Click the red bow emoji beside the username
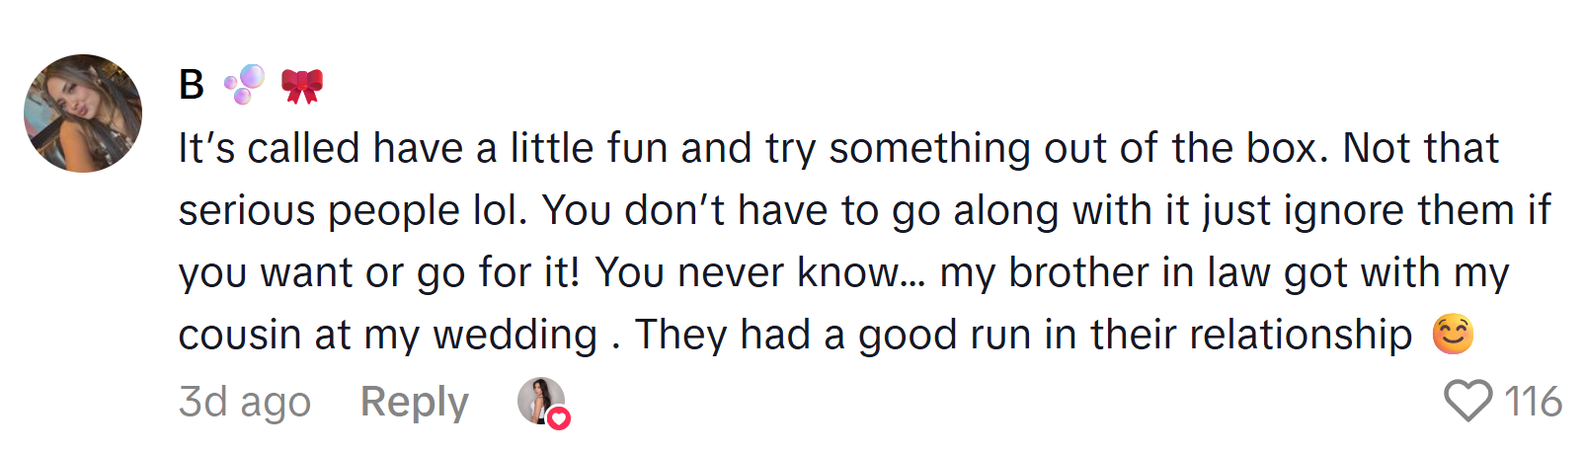1584x451 pixels. point(302,86)
